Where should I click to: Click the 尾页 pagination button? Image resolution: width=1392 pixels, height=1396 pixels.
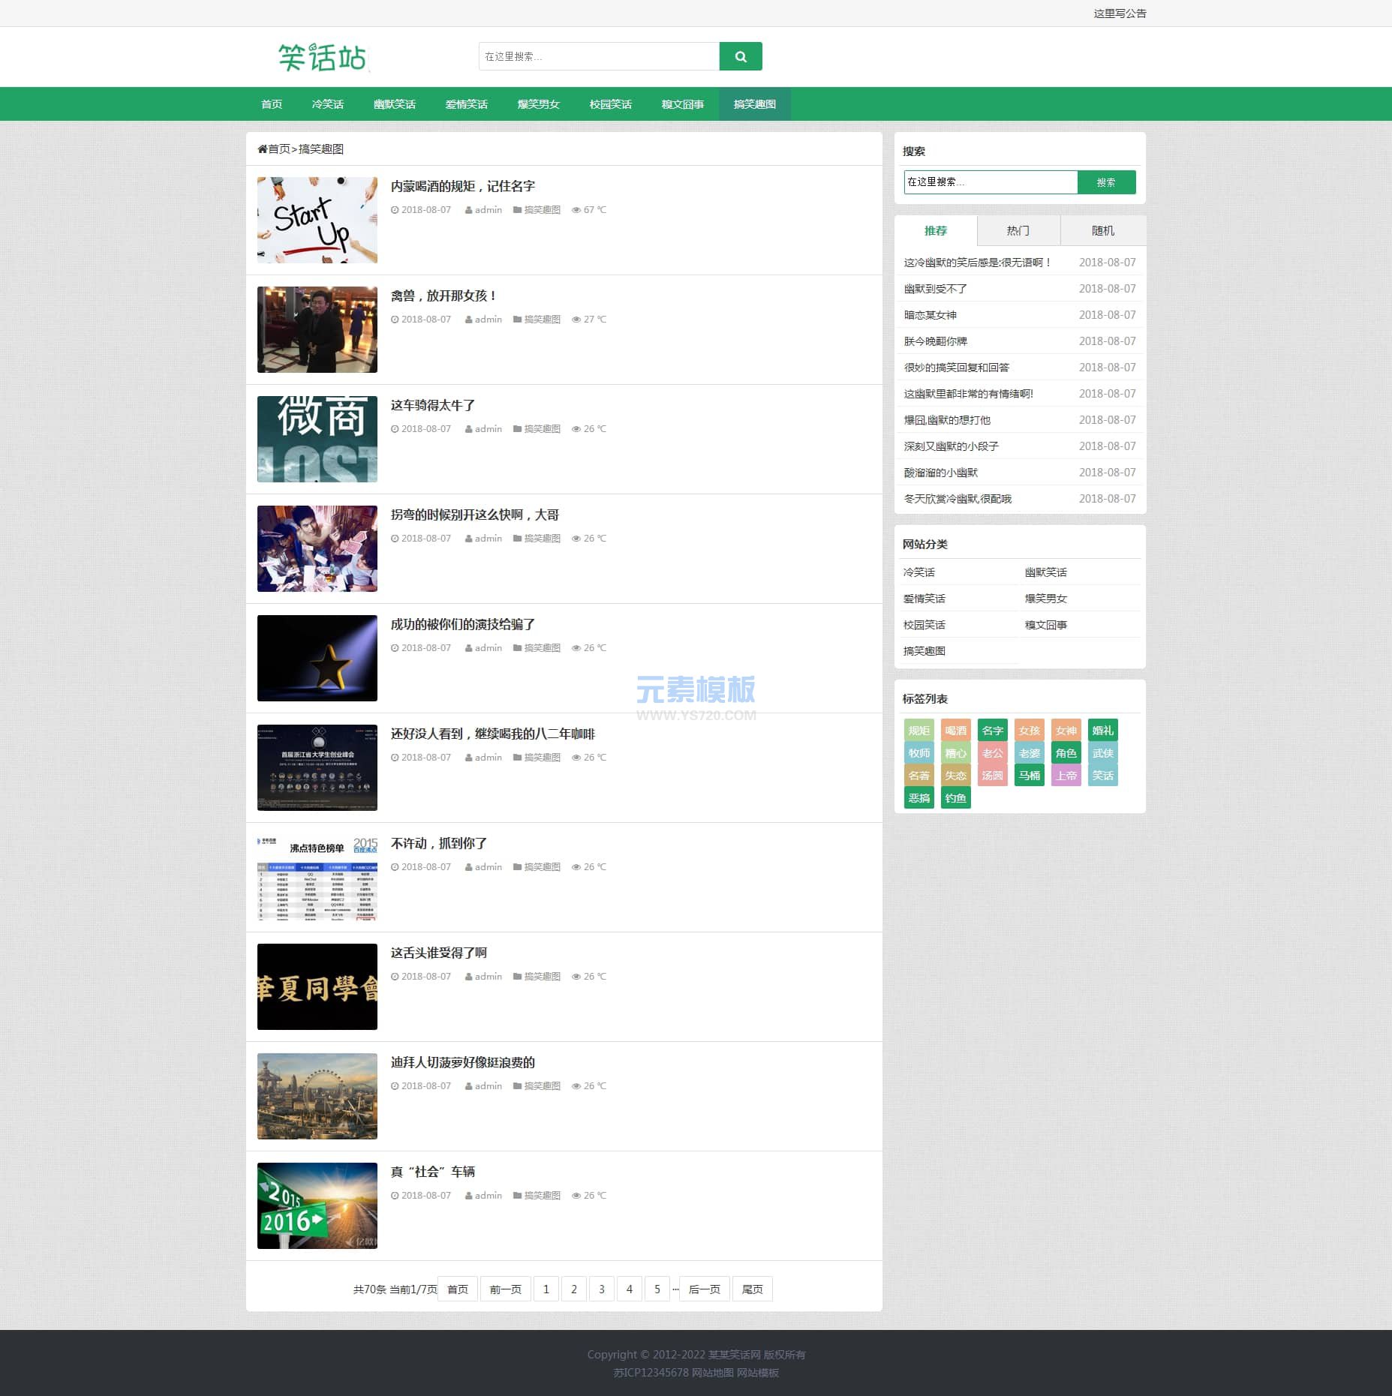pos(753,1289)
